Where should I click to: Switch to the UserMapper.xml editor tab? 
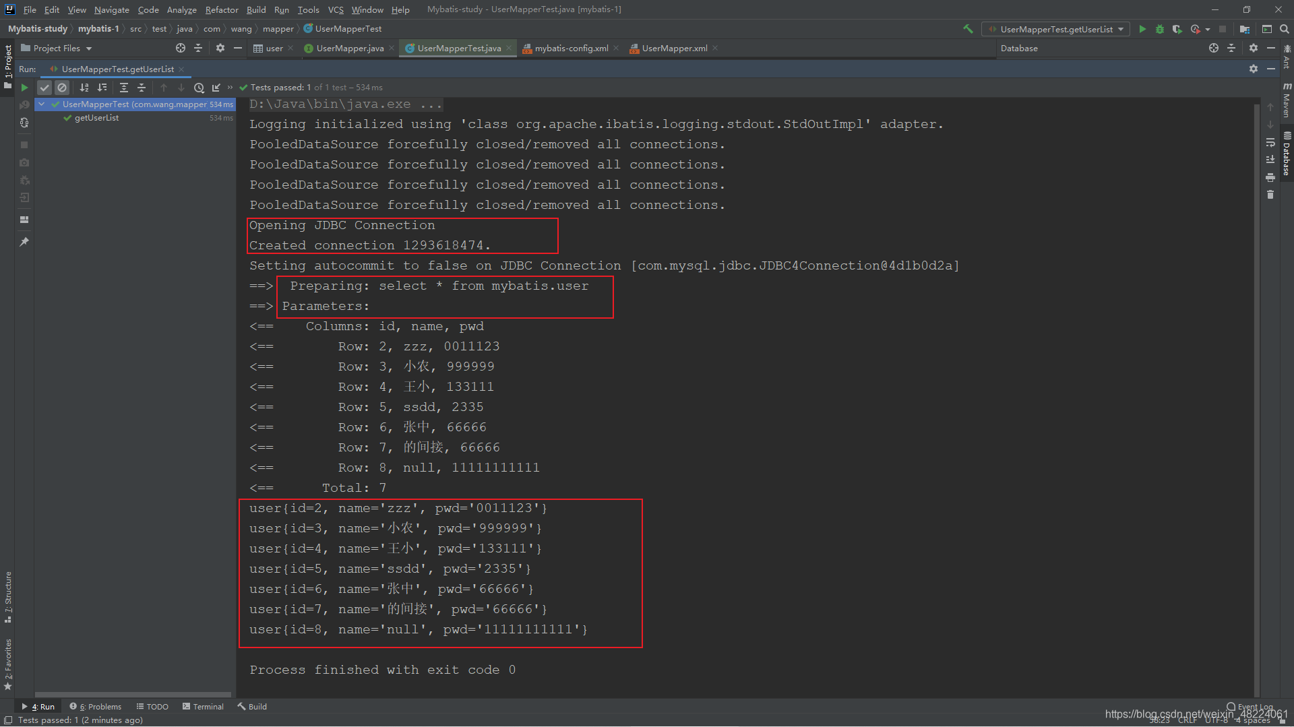[674, 48]
